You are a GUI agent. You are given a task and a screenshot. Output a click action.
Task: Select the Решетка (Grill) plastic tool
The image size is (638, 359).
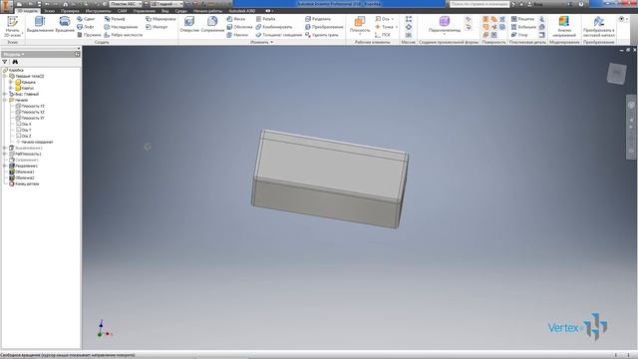click(x=522, y=19)
